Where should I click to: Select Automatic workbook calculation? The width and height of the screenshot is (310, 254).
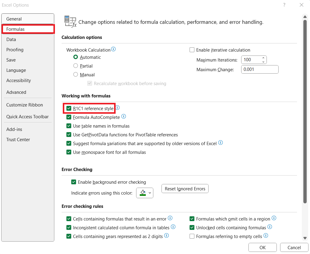pos(75,57)
